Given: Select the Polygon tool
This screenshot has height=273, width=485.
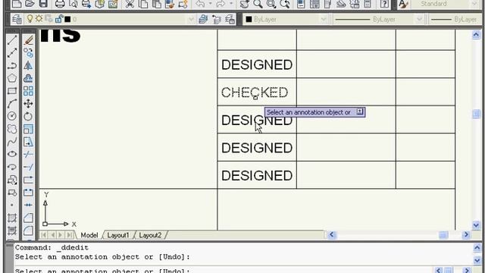Looking at the screenshot, I should point(12,78).
